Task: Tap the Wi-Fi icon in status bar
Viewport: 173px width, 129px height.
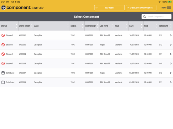Action: [x=160, y=2]
